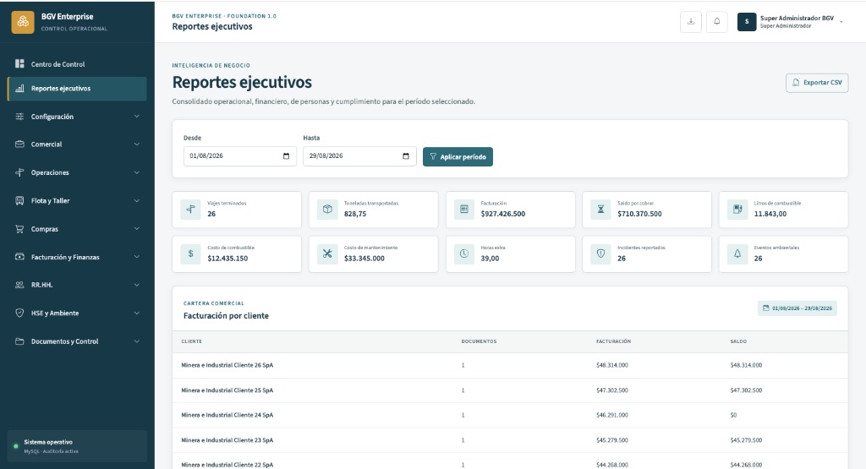Select row Minera e Industrial Cliente 24 SpA
The width and height of the screenshot is (866, 469).
coord(510,415)
